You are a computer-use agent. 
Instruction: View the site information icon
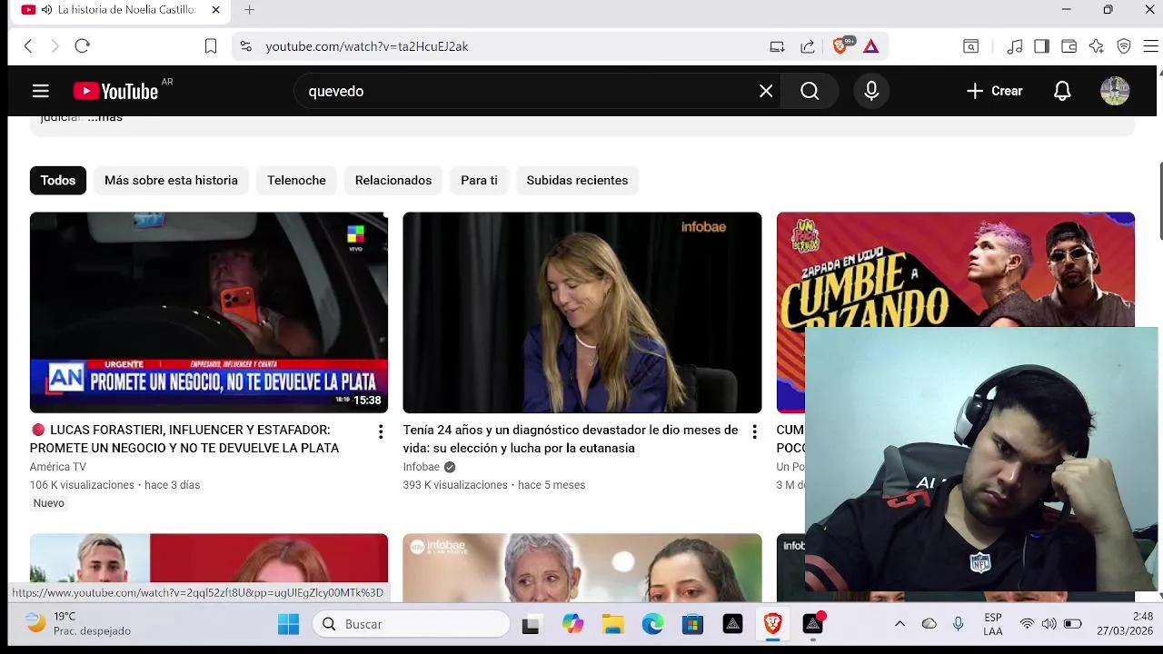(x=245, y=46)
